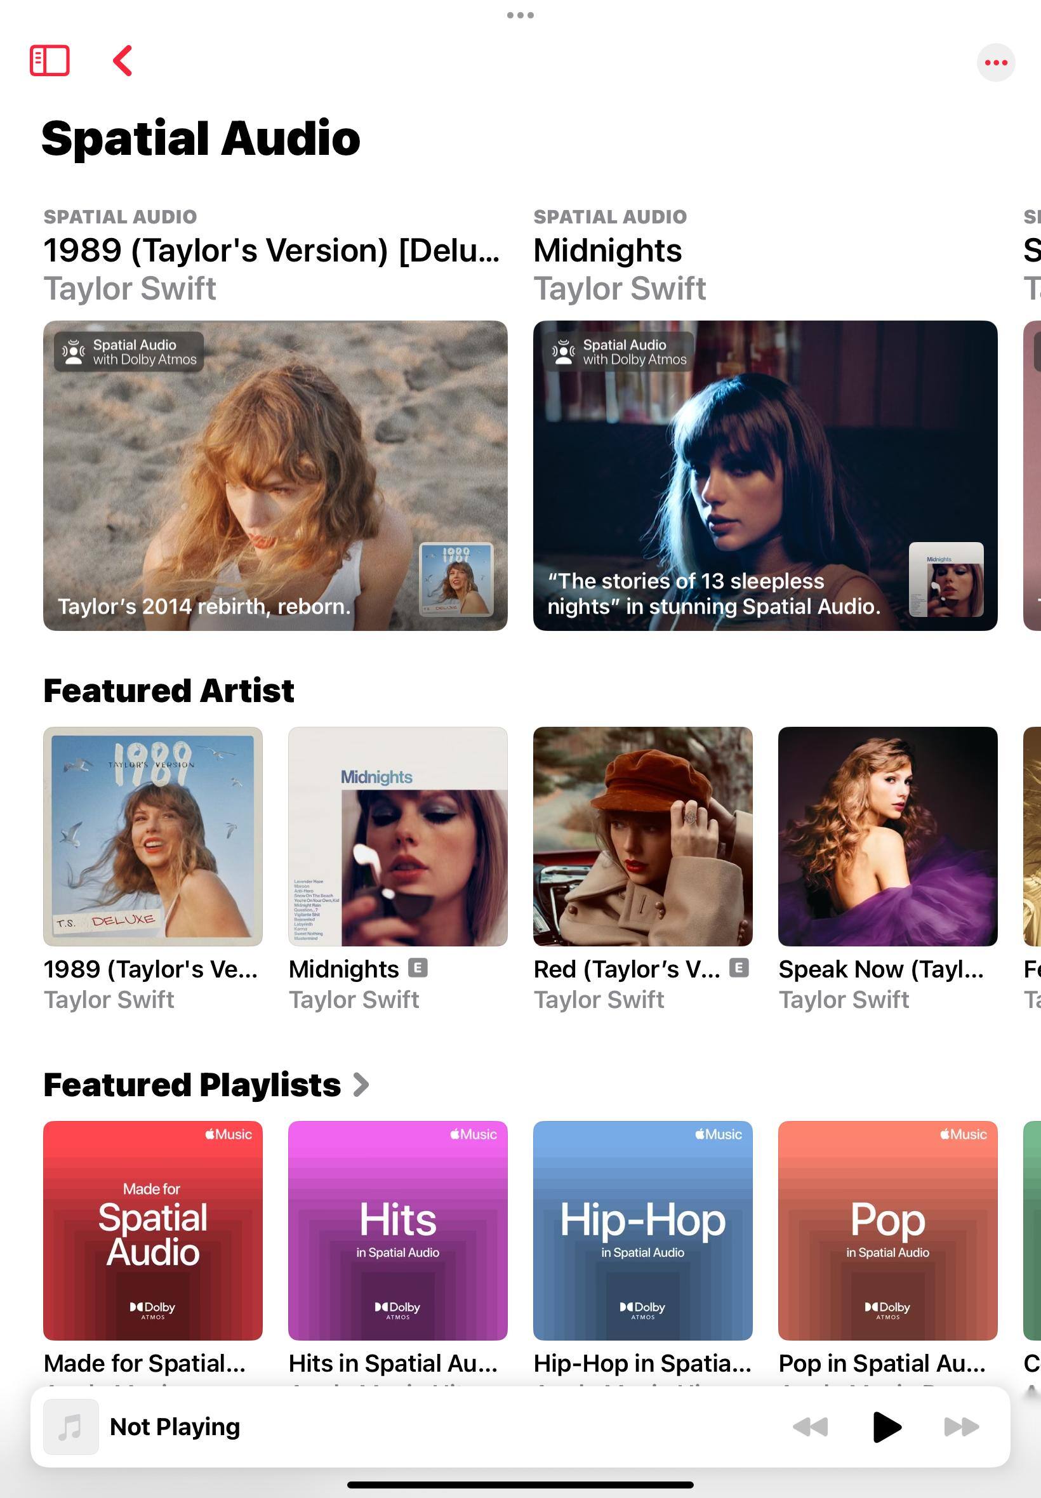Toggle the sidebar panel icon

point(50,61)
